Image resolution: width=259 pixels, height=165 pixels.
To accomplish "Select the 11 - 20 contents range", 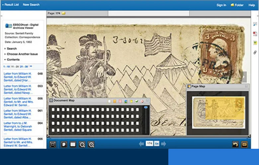I will 15,67.
